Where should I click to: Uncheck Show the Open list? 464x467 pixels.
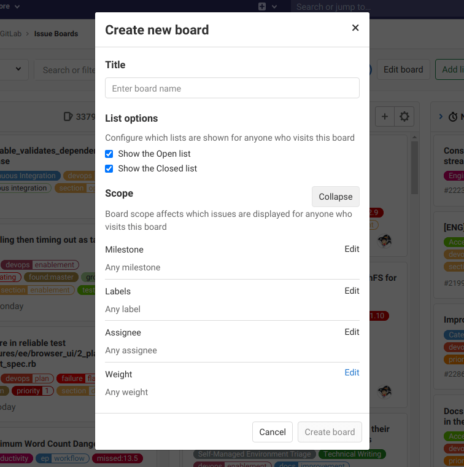(x=109, y=154)
